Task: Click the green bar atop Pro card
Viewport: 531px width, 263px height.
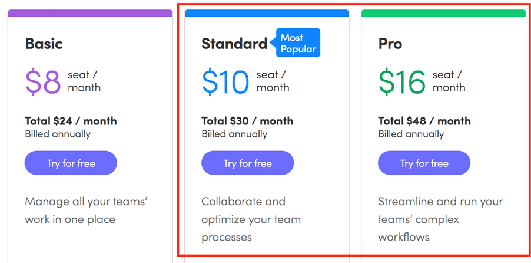Action: (443, 13)
